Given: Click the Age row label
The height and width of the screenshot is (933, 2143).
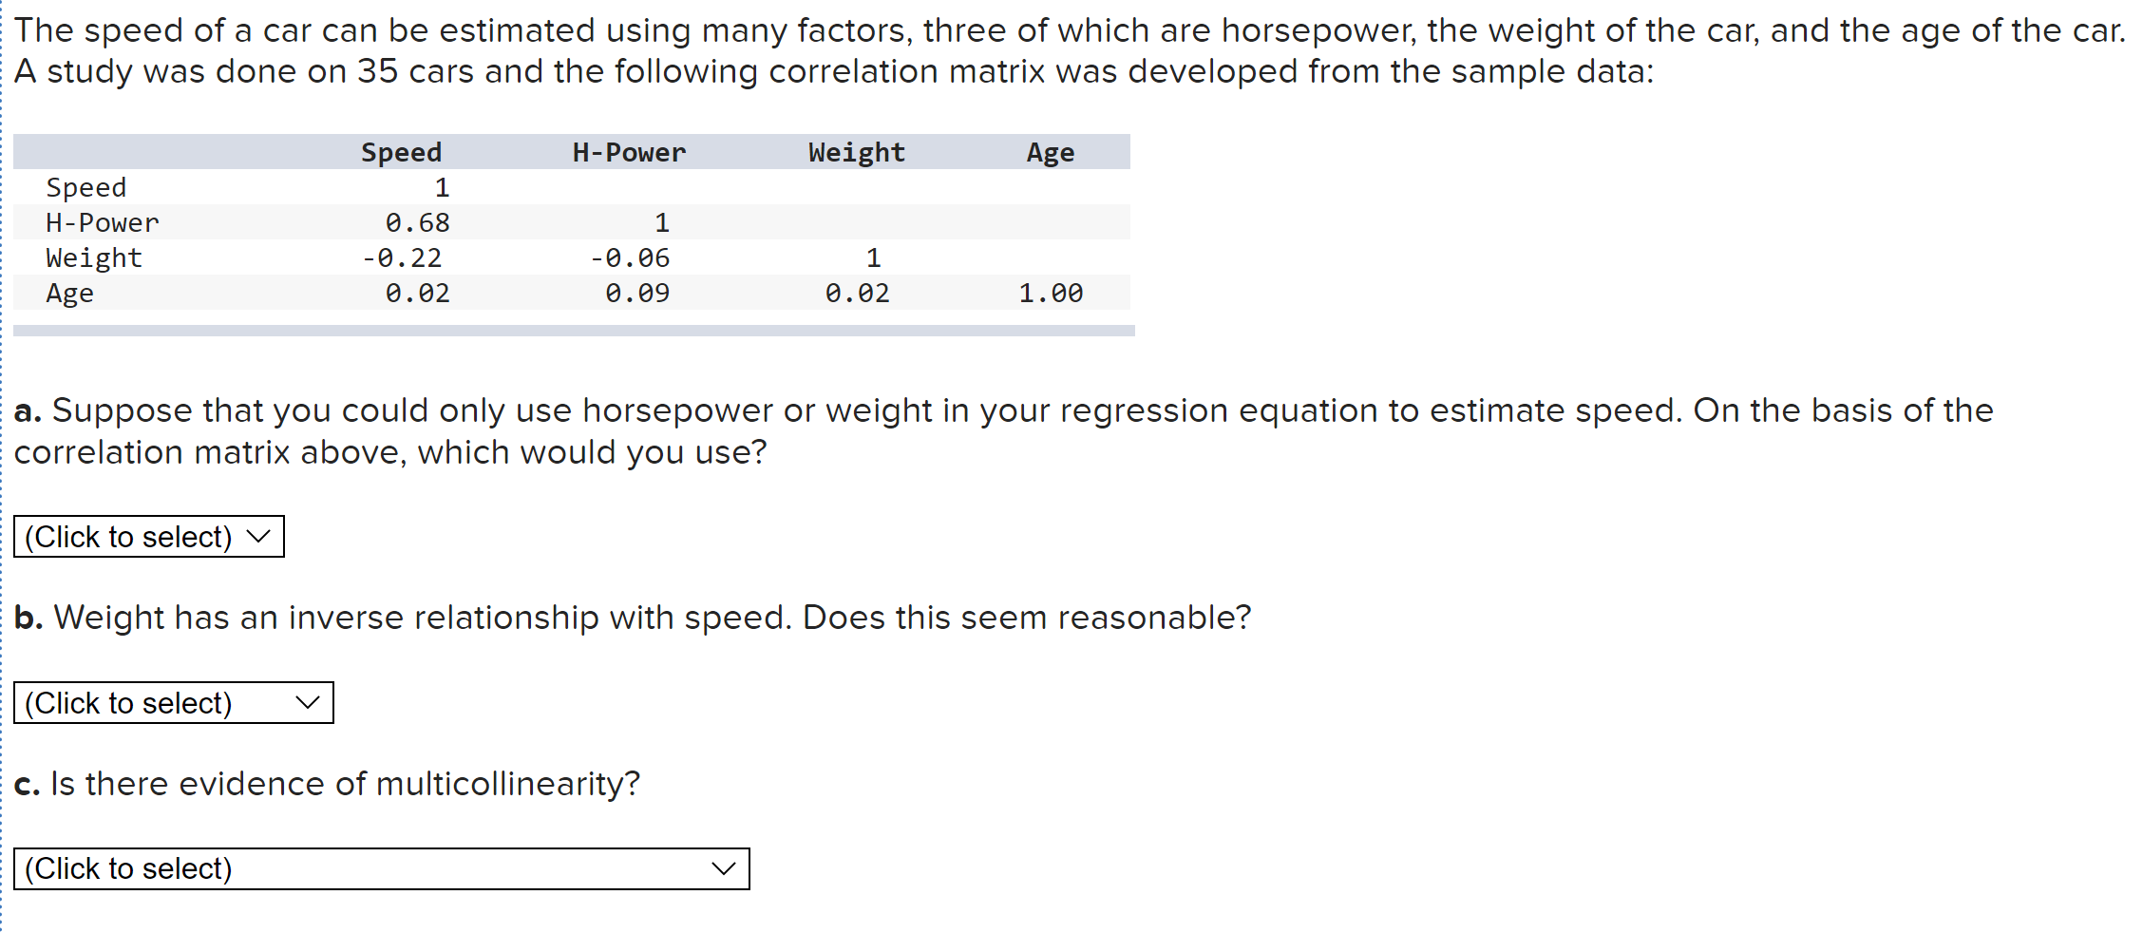Looking at the screenshot, I should (70, 293).
